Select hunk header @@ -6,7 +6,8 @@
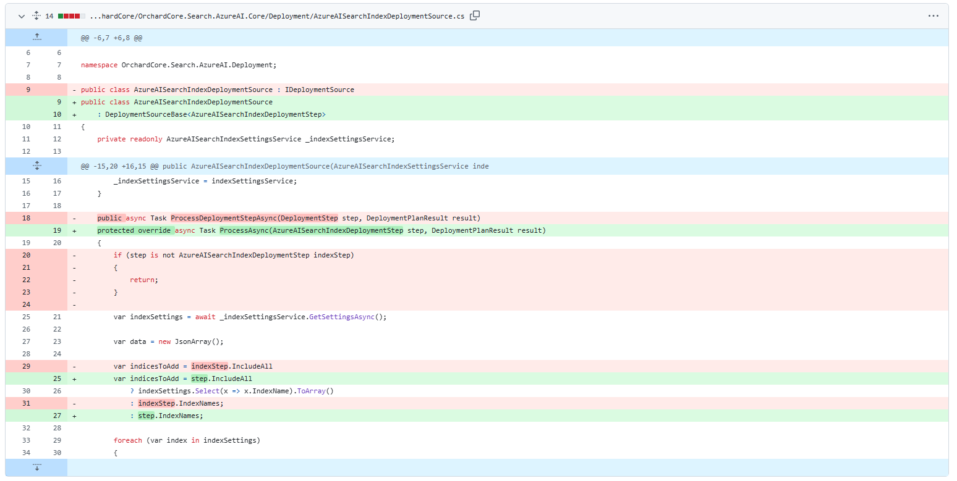The image size is (957, 481). tap(112, 38)
